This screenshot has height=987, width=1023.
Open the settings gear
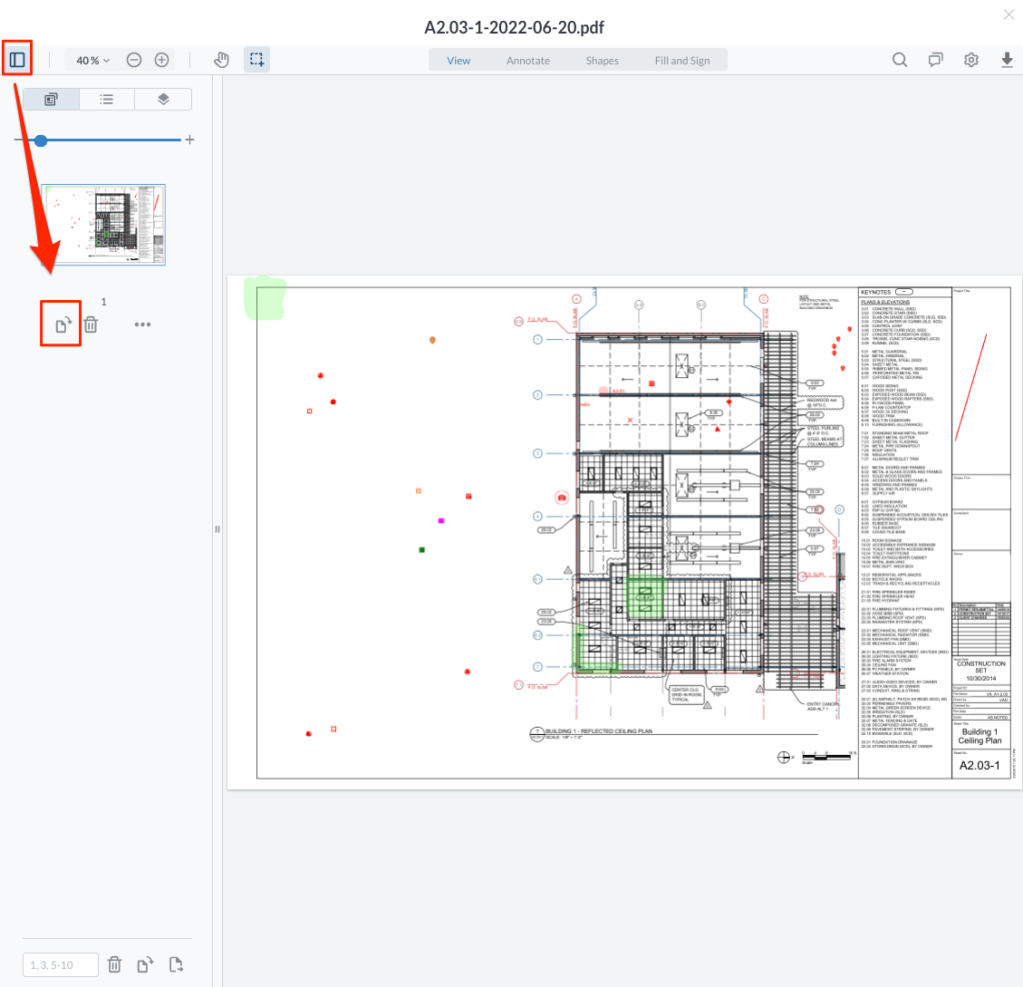coord(971,60)
